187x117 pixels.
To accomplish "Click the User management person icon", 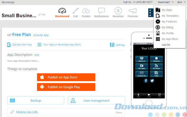I will tap(73, 101).
